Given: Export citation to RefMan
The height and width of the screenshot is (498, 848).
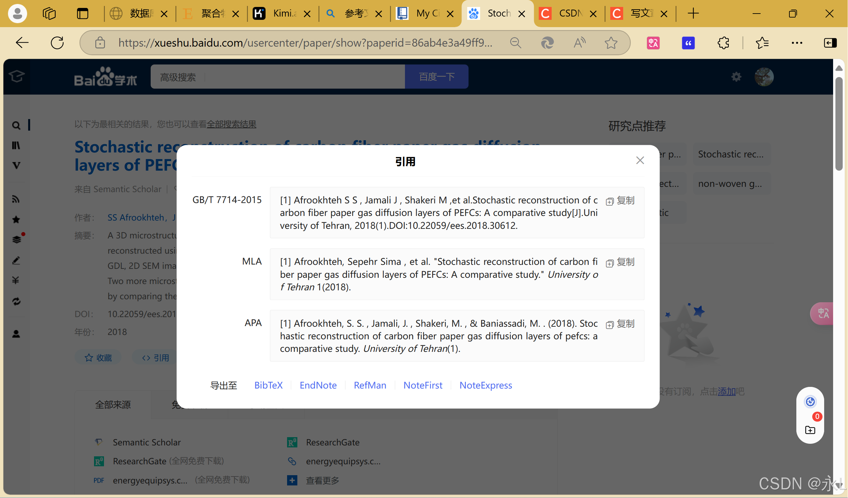Looking at the screenshot, I should click(x=370, y=385).
